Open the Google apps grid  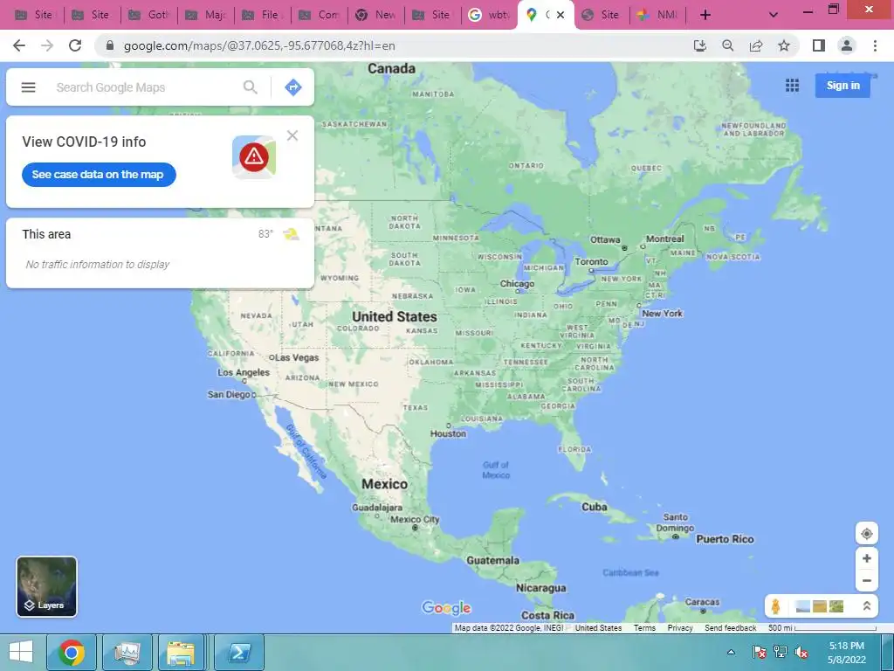(x=792, y=86)
